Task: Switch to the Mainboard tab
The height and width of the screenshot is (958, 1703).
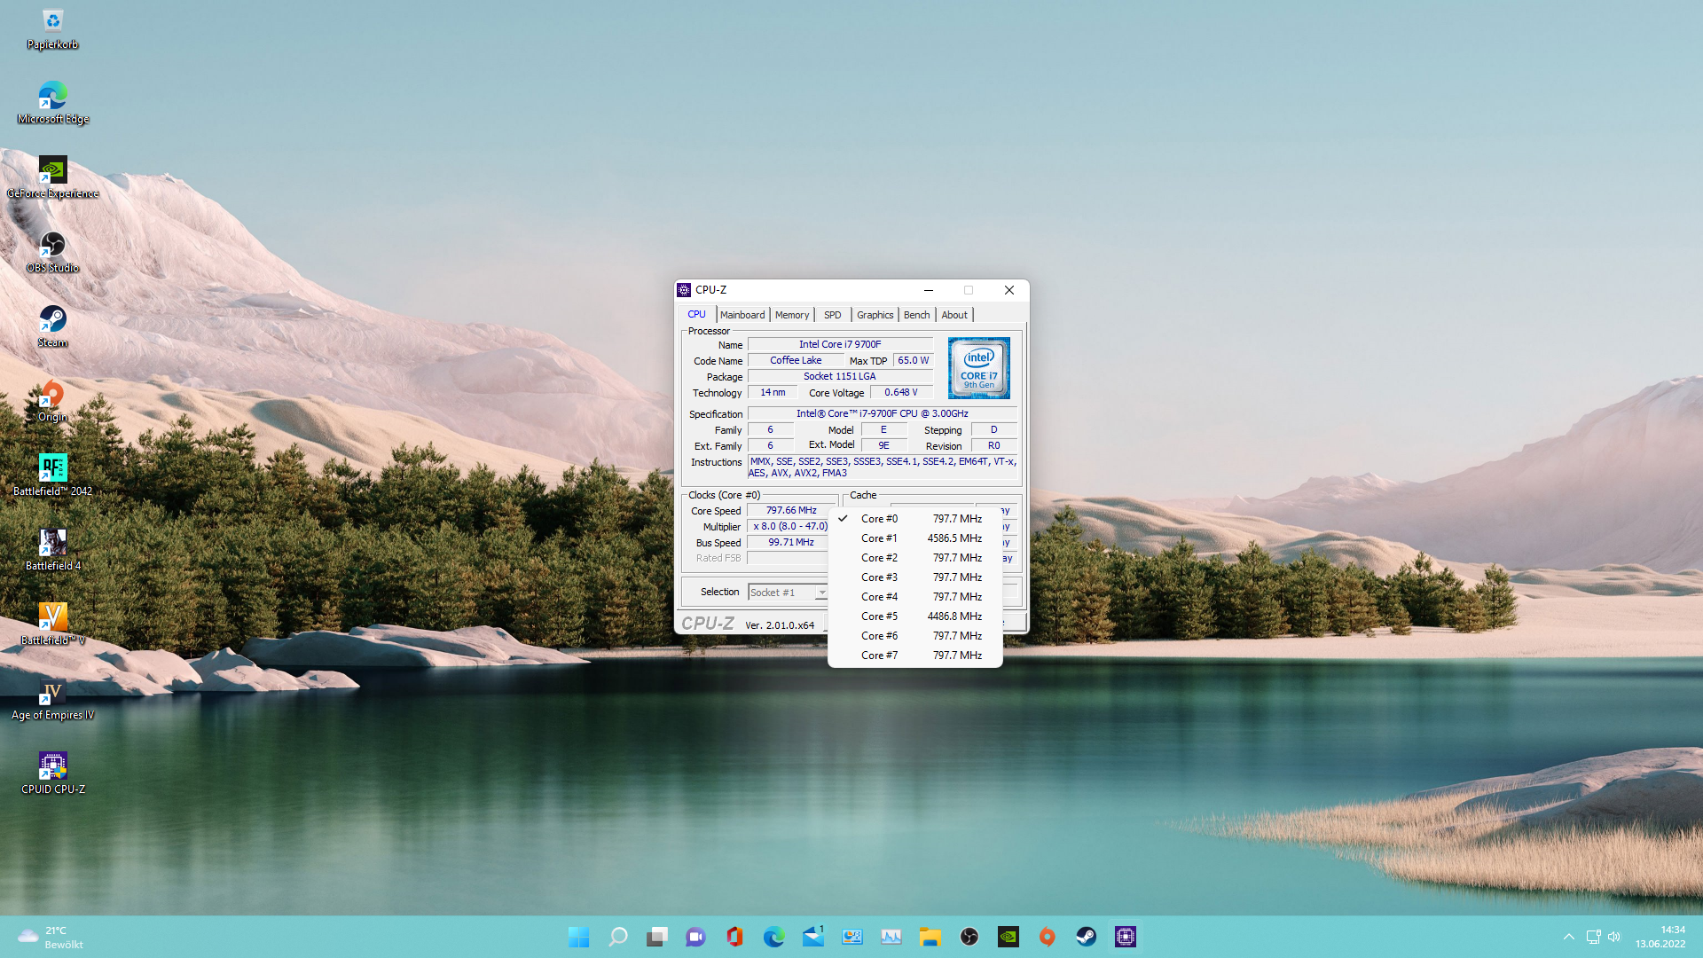Action: 742,315
